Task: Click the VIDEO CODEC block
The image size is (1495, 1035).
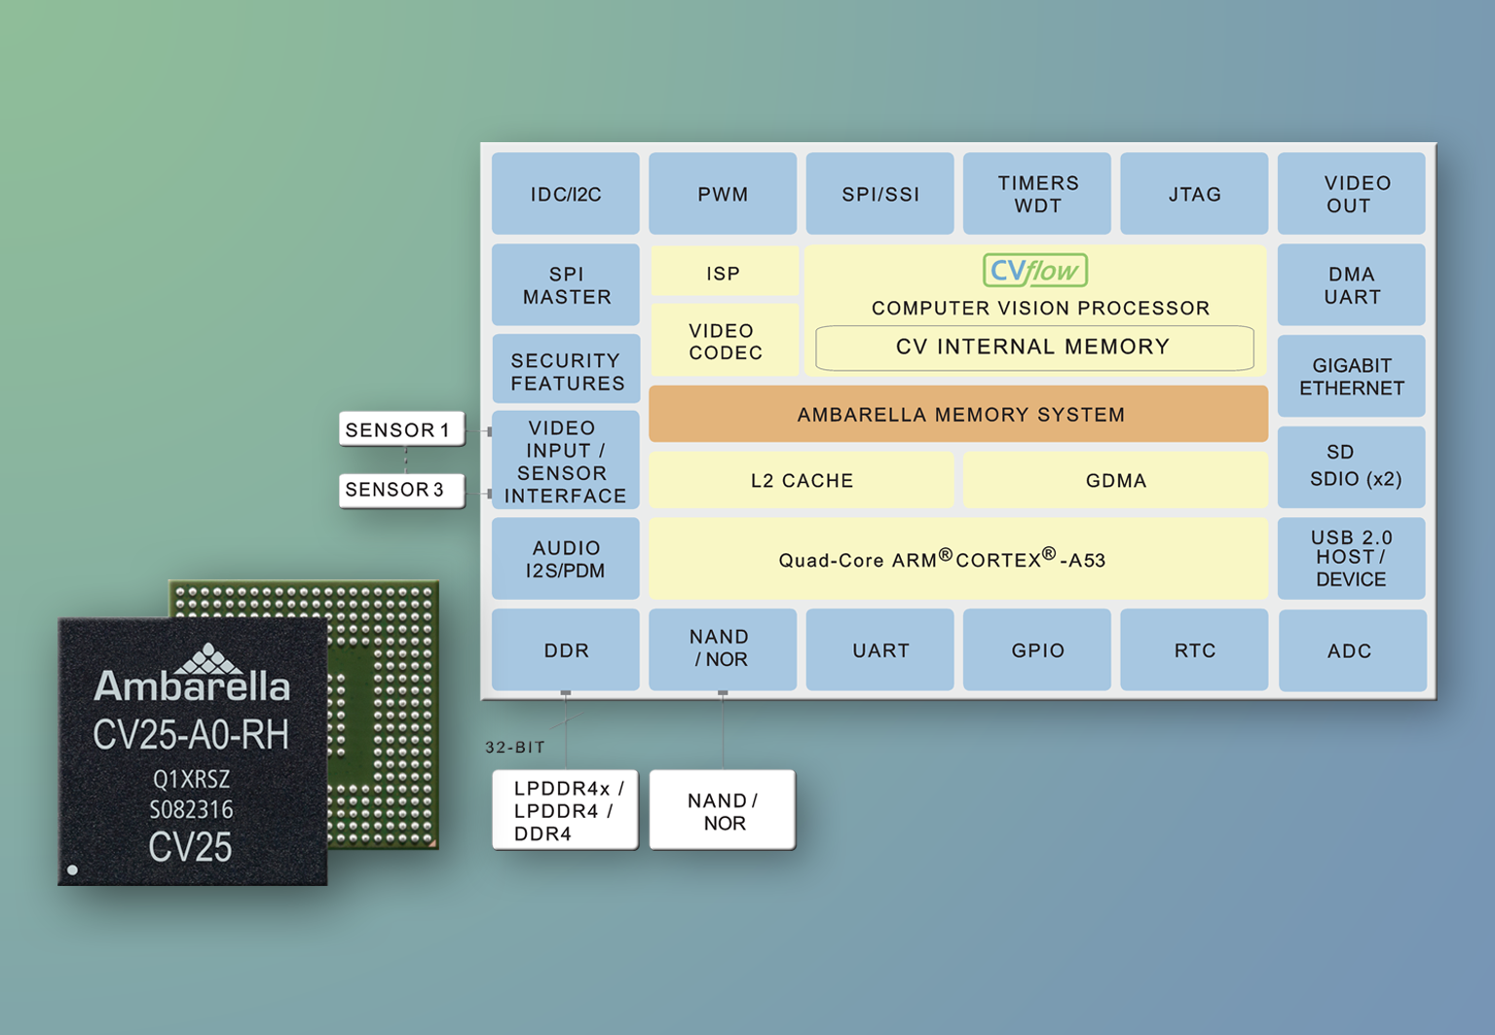Action: (724, 341)
